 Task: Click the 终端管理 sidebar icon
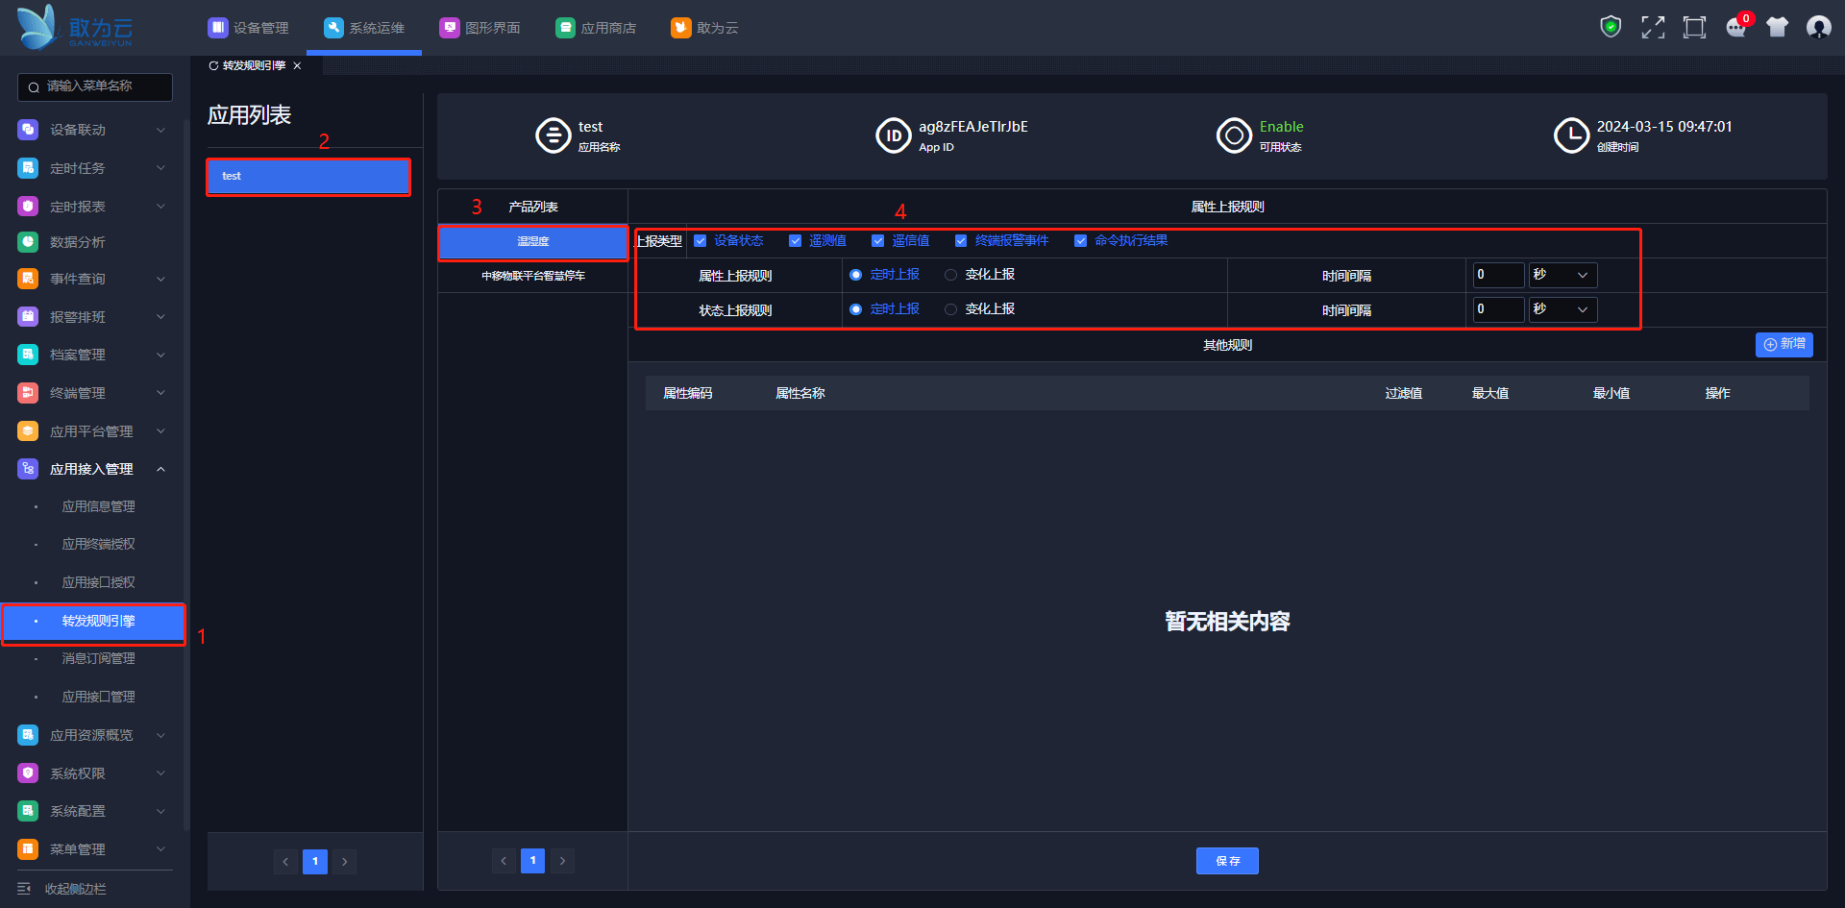(x=28, y=393)
